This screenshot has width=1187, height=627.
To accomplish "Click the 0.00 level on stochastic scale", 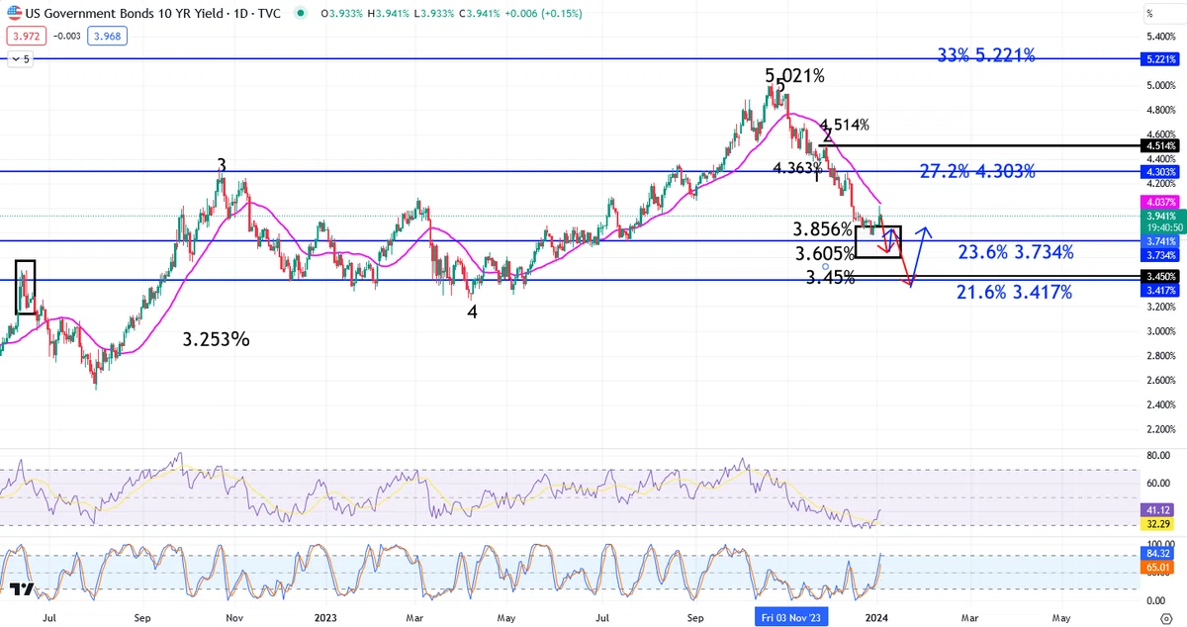I will [x=1156, y=600].
